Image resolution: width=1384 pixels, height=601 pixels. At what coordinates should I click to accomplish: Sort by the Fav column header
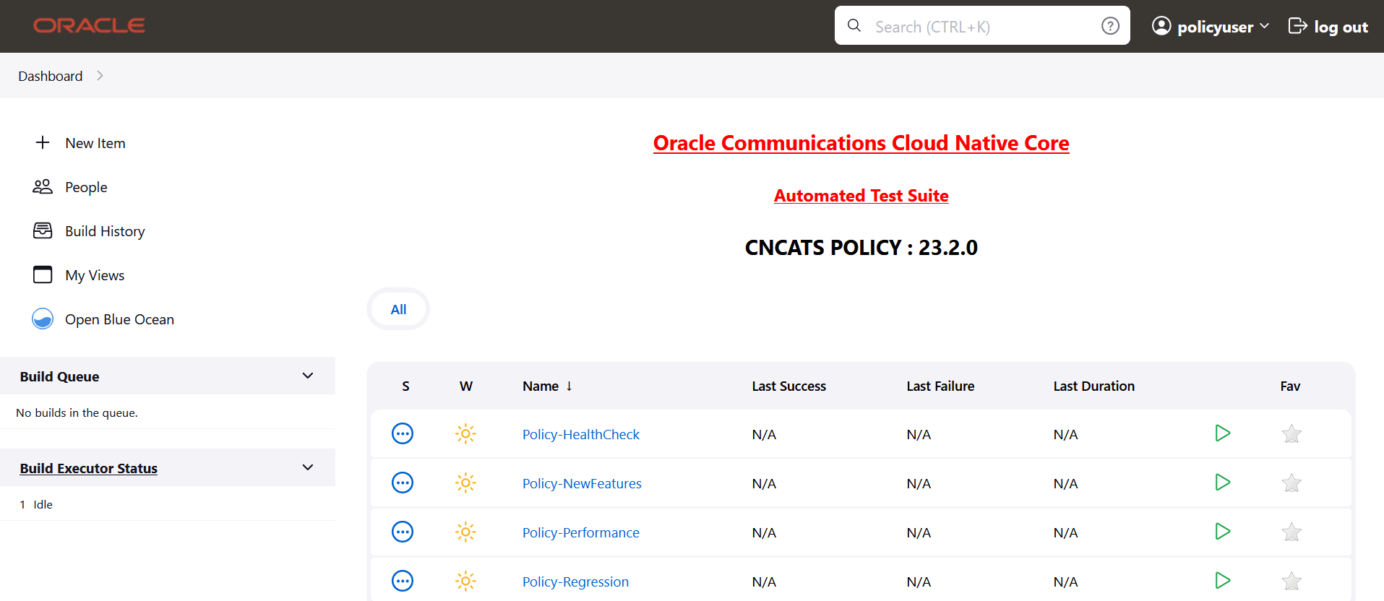pyautogui.click(x=1290, y=386)
